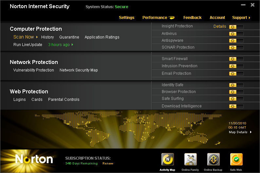Click the Norton logo
Viewport: 260px width, 173px height.
click(x=34, y=159)
